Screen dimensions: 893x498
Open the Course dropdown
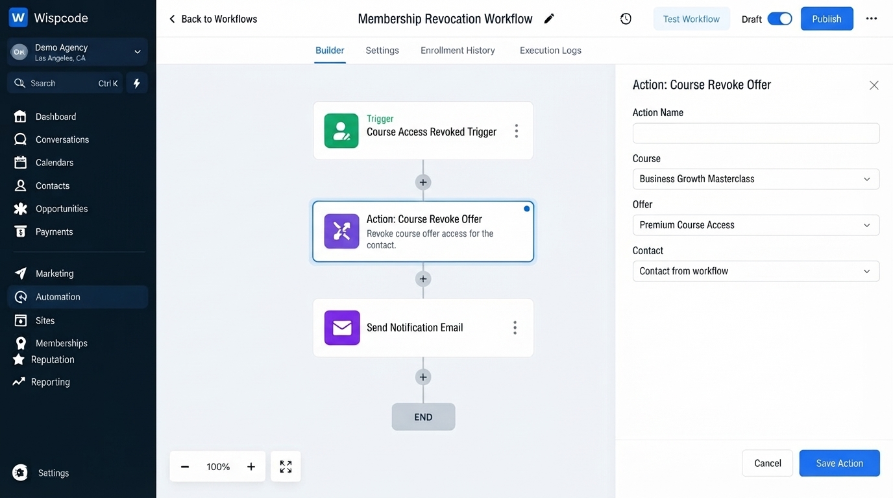pyautogui.click(x=756, y=179)
